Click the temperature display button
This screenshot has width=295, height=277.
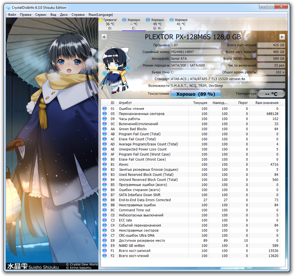click(x=271, y=94)
